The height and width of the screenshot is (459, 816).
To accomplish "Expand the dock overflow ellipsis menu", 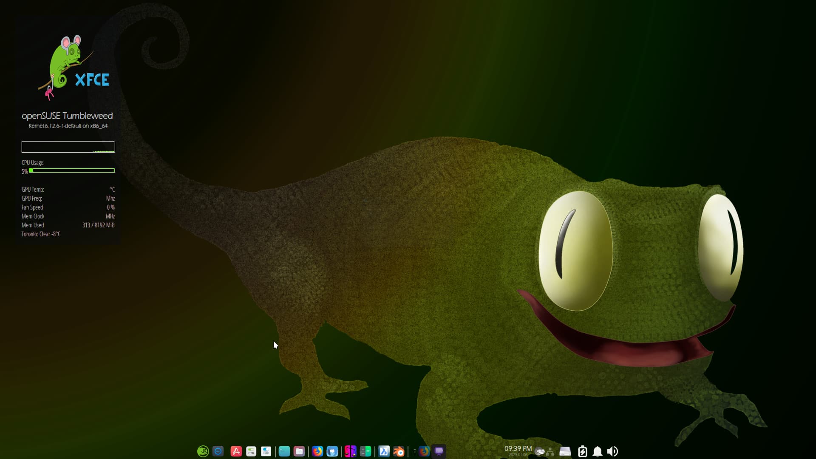I will pos(415,451).
